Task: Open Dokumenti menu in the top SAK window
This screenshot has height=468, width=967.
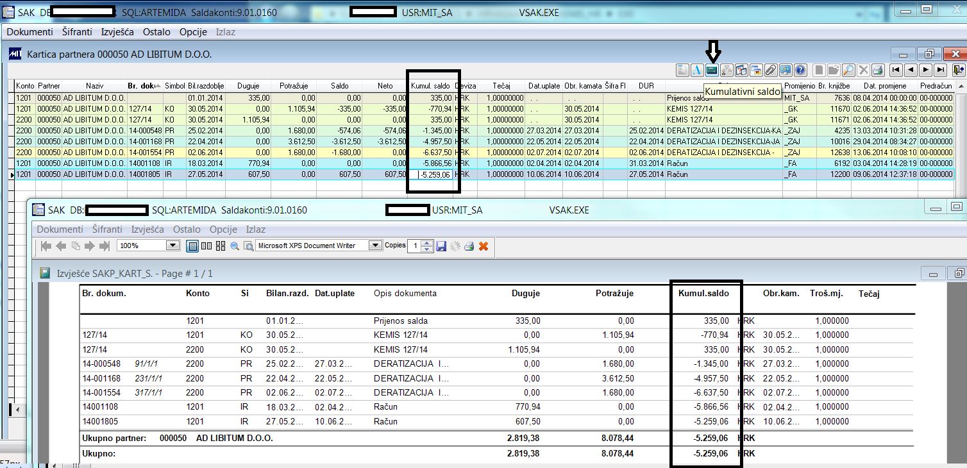Action: pyautogui.click(x=30, y=31)
